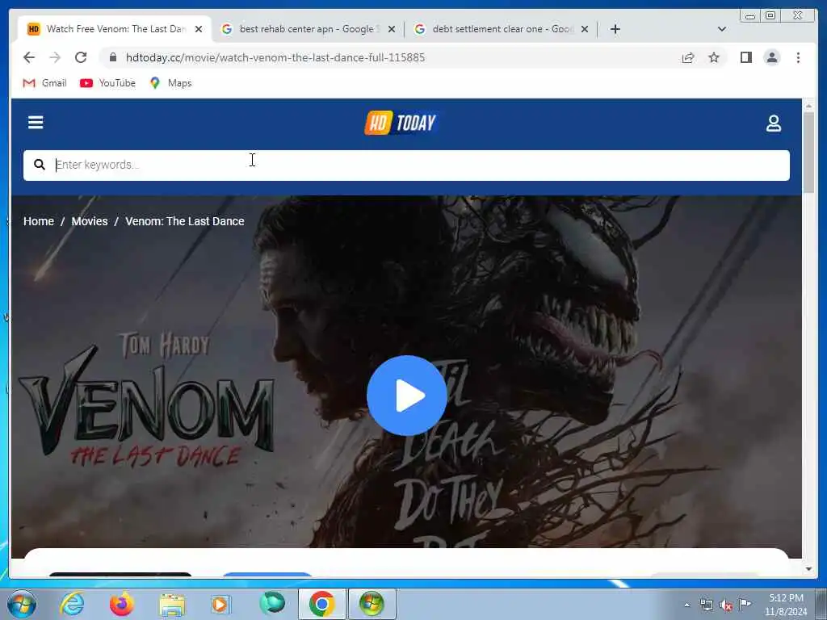This screenshot has height=620, width=827.
Task: Click the search magnifier icon
Action: pyautogui.click(x=40, y=165)
